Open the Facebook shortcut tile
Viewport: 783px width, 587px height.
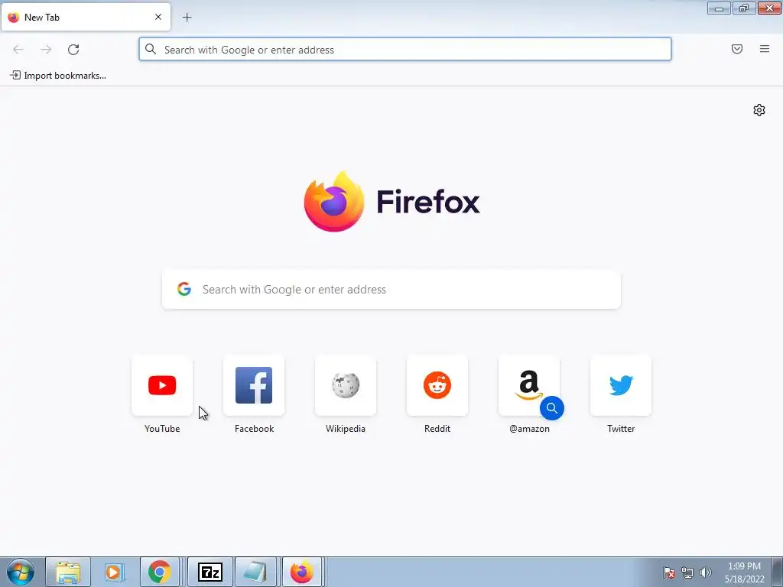point(254,385)
